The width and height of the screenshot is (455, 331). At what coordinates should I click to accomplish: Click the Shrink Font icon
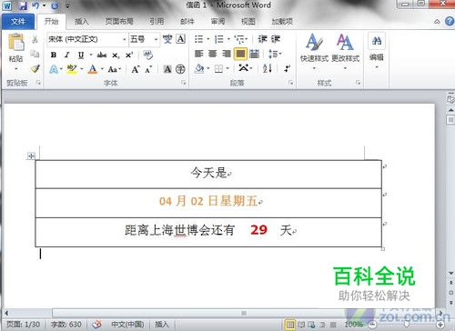148,70
